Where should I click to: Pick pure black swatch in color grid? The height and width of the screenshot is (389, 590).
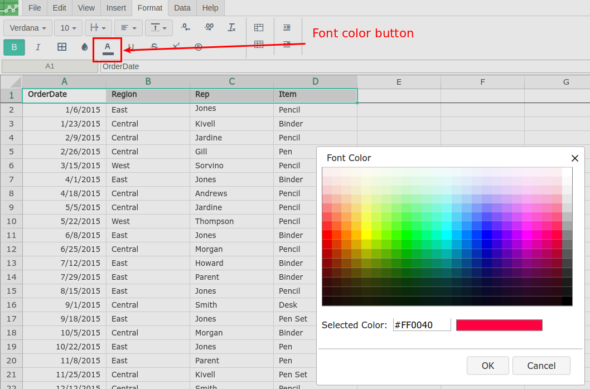click(567, 301)
